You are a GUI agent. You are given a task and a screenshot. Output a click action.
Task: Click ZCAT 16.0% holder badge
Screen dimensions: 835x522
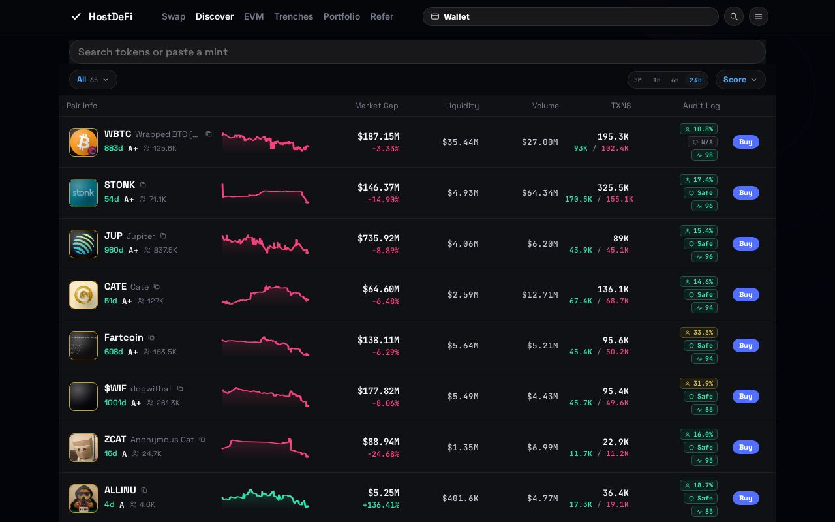point(699,434)
